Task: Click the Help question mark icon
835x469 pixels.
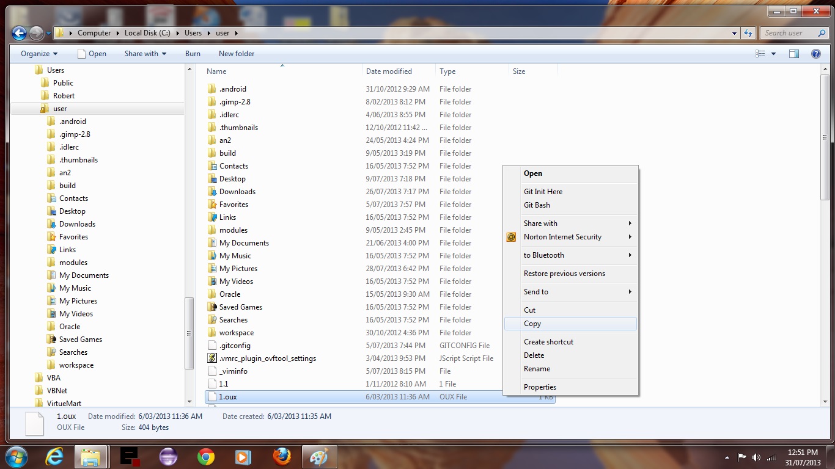Action: (x=815, y=54)
